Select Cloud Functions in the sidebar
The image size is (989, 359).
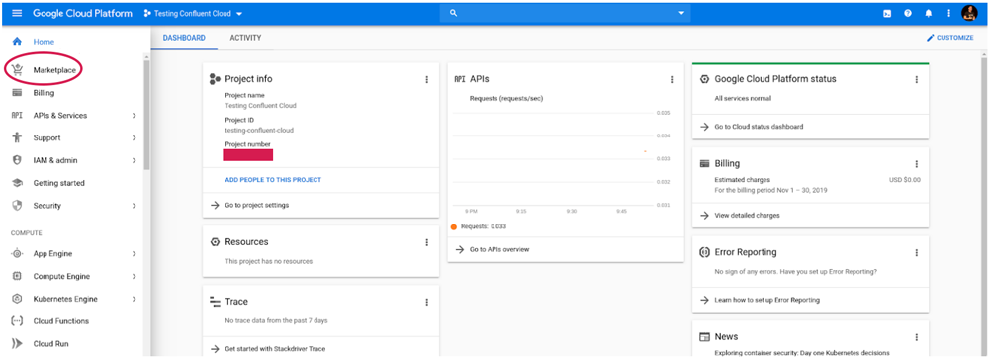click(61, 321)
